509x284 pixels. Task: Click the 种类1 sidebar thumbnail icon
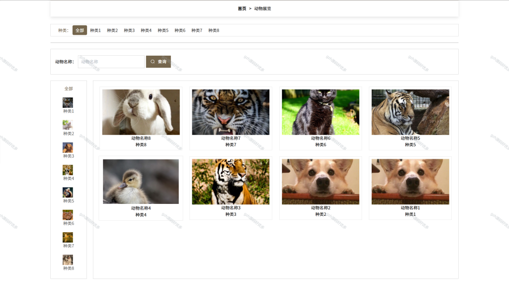click(68, 102)
